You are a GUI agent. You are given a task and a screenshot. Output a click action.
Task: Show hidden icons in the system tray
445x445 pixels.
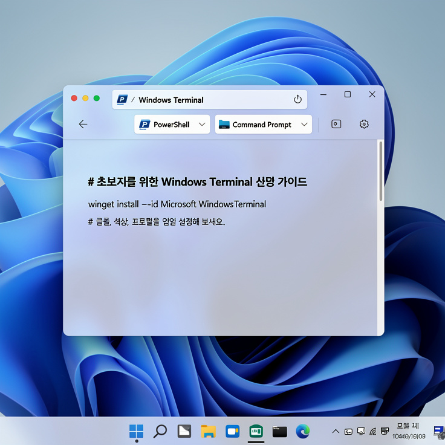click(x=336, y=431)
